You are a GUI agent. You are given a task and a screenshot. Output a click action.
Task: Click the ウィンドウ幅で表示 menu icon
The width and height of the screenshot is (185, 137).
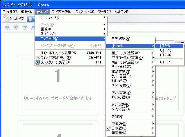coord(38,58)
